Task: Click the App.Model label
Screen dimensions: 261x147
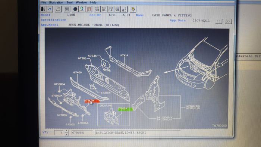Action: [50, 25]
